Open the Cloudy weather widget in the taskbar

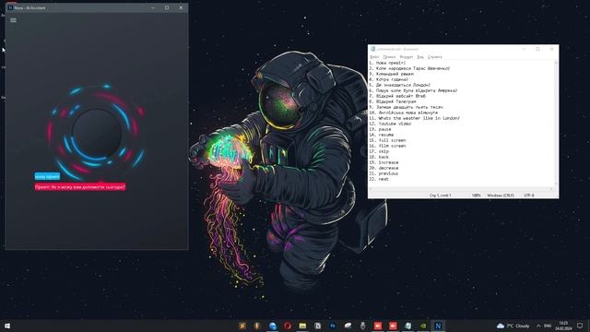tap(513, 326)
